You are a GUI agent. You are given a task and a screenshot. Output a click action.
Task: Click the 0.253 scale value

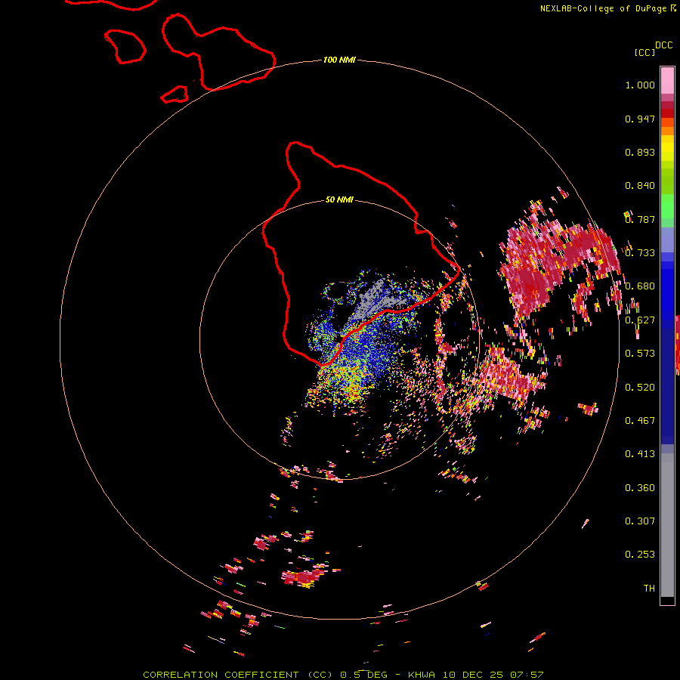click(x=640, y=555)
